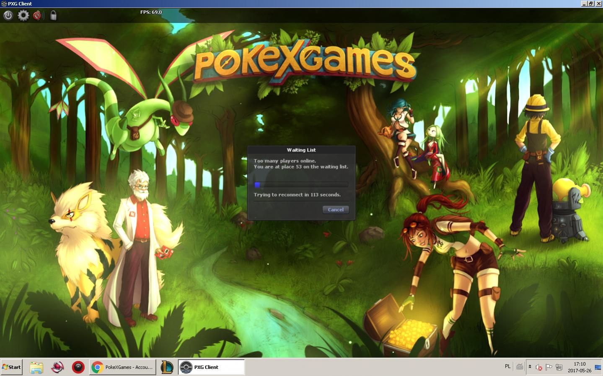
Task: Click the Waiting List dialog title bar
Action: pyautogui.click(x=301, y=150)
